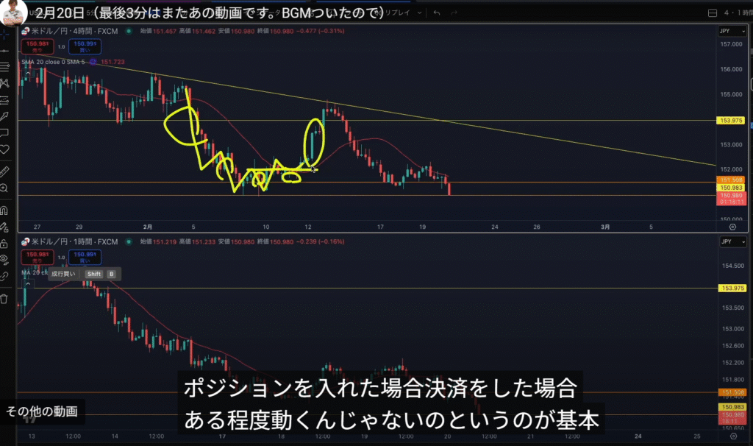Click 買い buy button on 1-hour chart

tap(85, 257)
